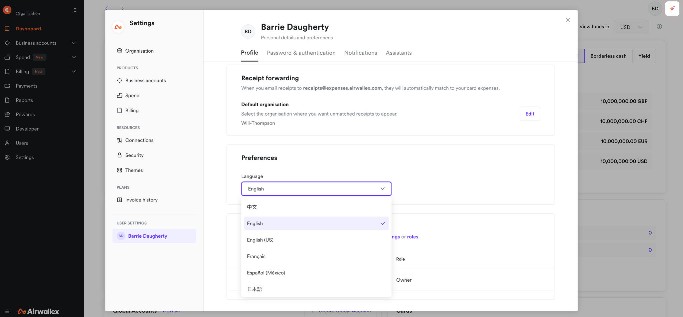Click the Rewards gift icon
683x317 pixels.
[7, 115]
